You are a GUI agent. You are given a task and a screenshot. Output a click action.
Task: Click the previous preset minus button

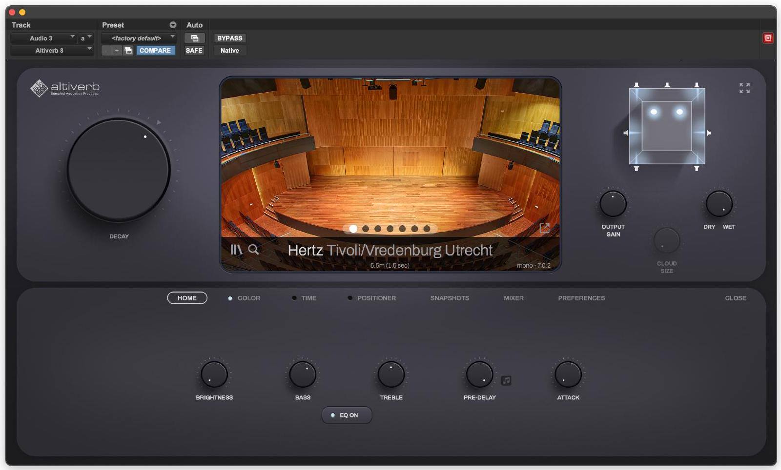click(x=106, y=50)
